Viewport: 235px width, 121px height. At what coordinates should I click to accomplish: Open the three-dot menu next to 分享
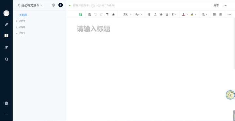coord(226,6)
